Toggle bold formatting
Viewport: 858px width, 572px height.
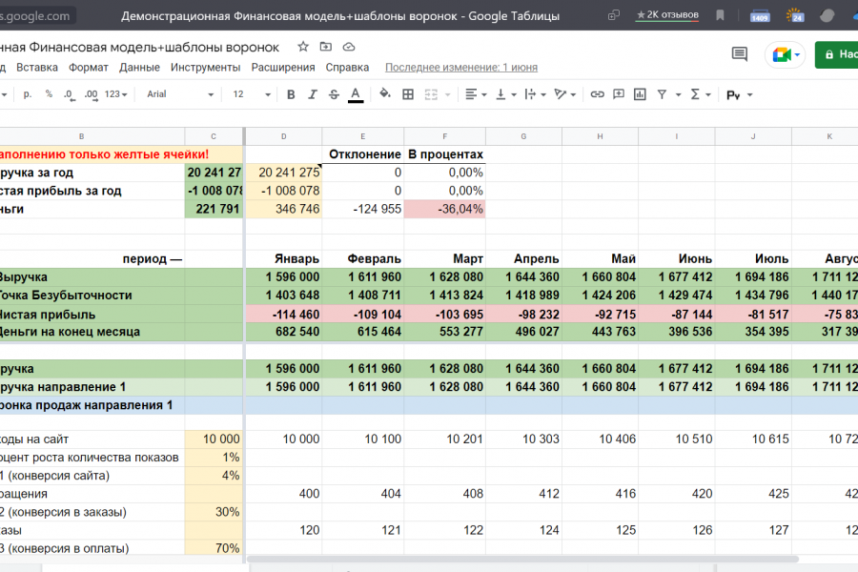(x=290, y=94)
